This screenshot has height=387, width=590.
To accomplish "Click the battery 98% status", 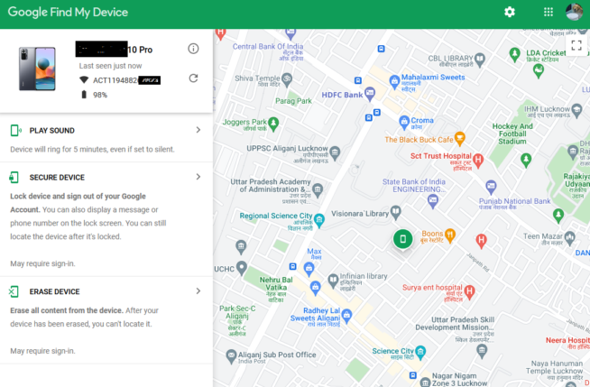I will click(95, 95).
